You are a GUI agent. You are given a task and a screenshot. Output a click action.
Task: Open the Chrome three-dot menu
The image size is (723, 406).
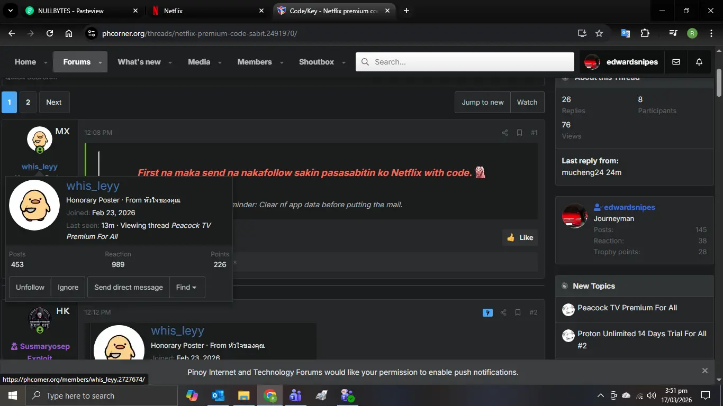(x=710, y=33)
